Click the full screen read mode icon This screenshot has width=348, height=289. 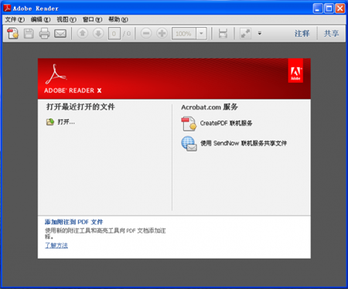click(x=245, y=33)
